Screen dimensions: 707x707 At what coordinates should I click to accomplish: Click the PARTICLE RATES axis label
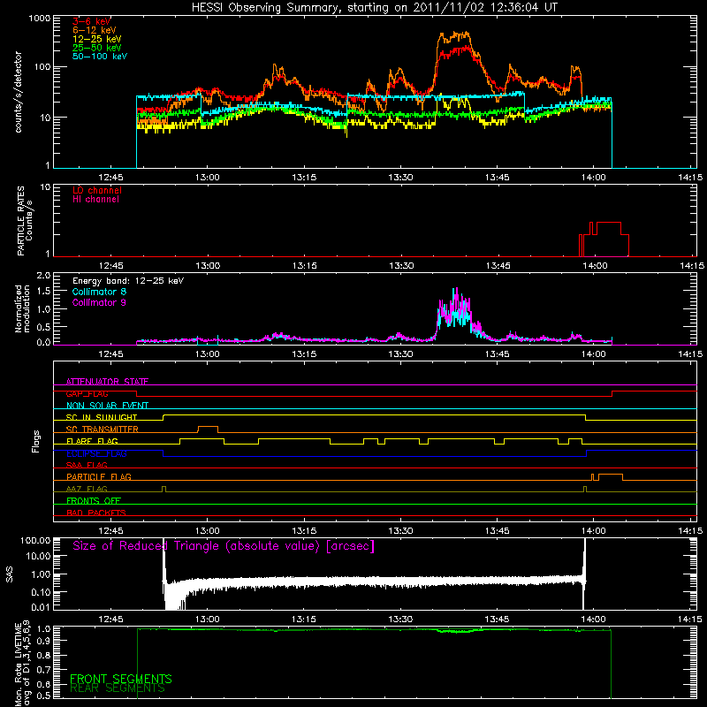pyautogui.click(x=25, y=220)
